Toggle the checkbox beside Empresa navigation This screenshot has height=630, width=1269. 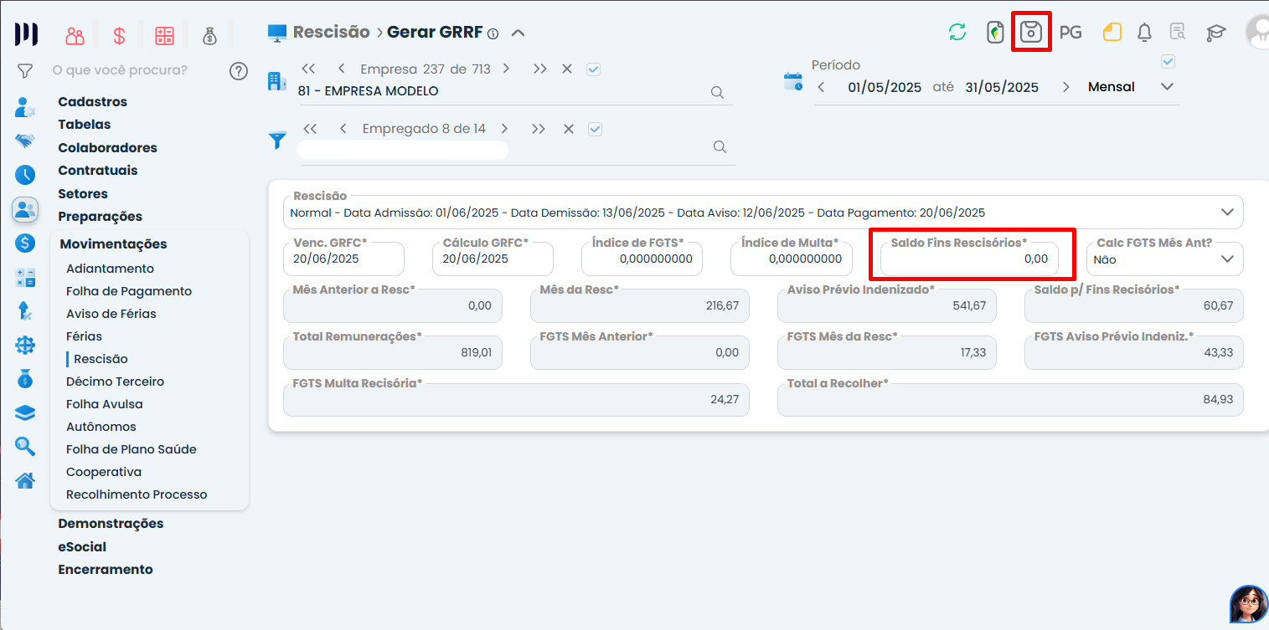[594, 69]
